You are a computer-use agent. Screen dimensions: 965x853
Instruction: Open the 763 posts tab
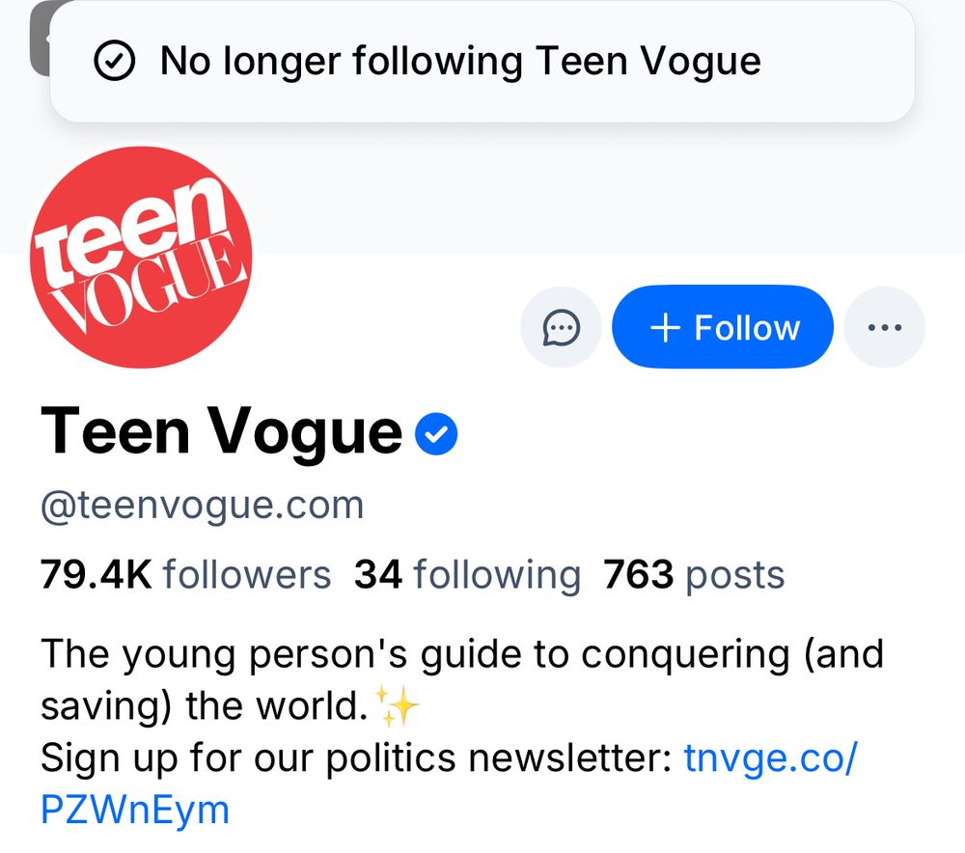click(694, 573)
